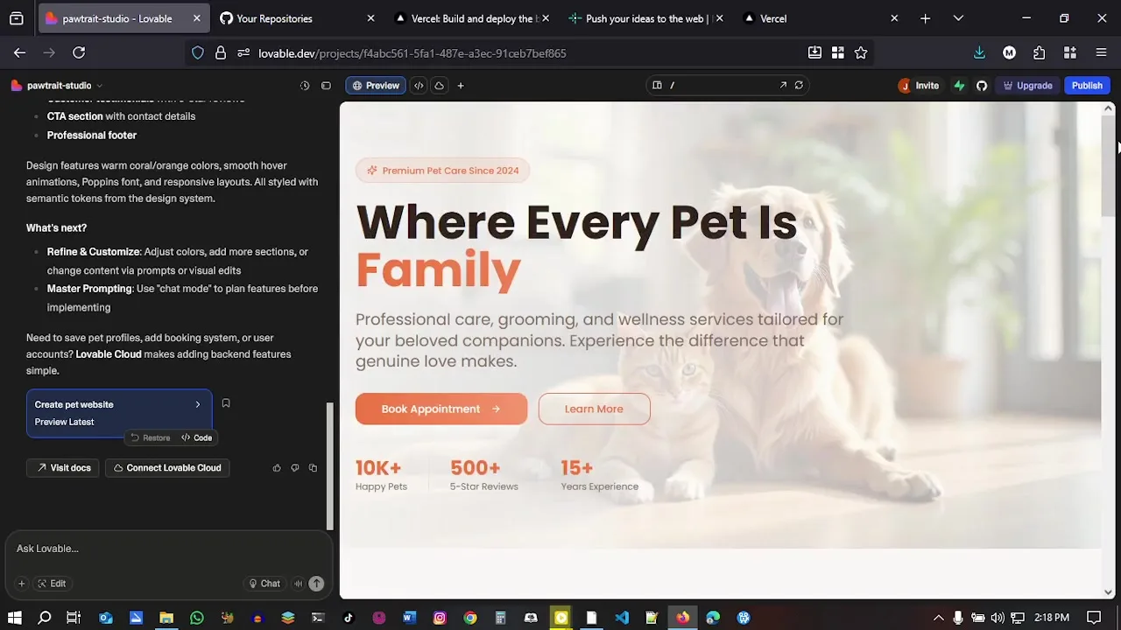Show hidden system tray icons
Viewport: 1121px width, 630px height.
(938, 618)
